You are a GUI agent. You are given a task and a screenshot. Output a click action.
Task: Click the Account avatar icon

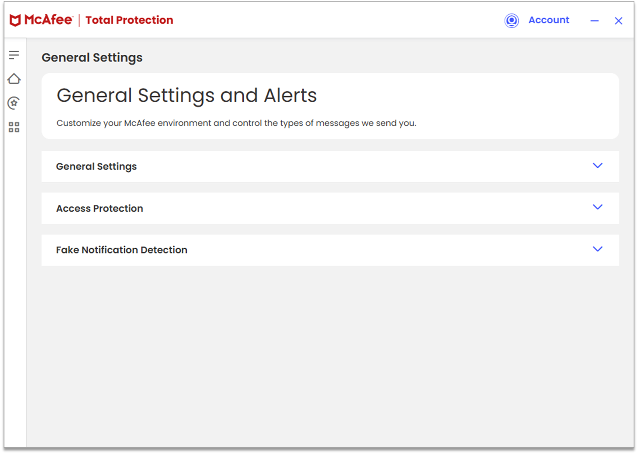pos(512,21)
